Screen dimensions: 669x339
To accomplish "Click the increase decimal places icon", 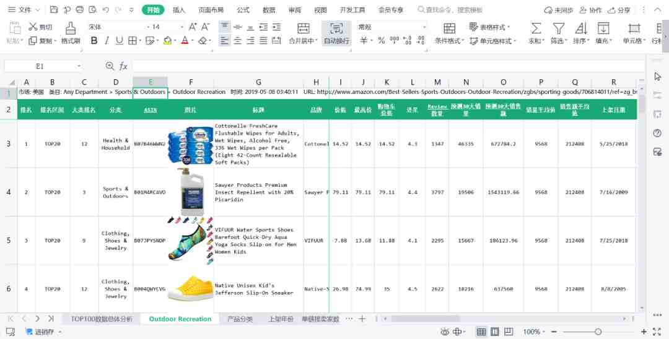I will pyautogui.click(x=408, y=41).
